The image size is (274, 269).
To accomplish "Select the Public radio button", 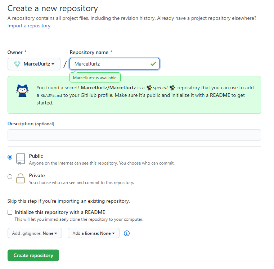I will [x=10, y=157].
